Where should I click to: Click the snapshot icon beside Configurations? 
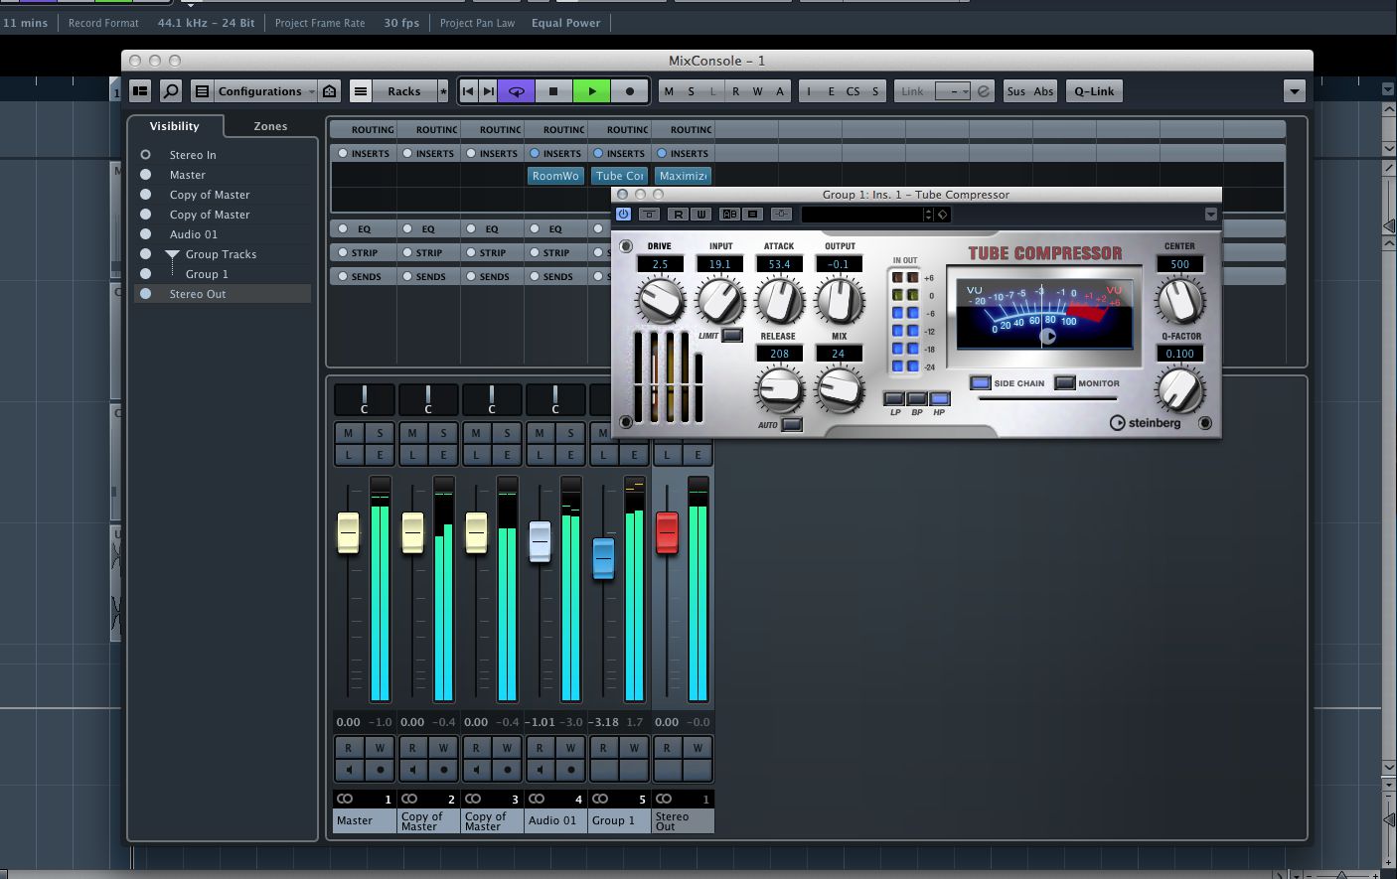click(x=330, y=91)
